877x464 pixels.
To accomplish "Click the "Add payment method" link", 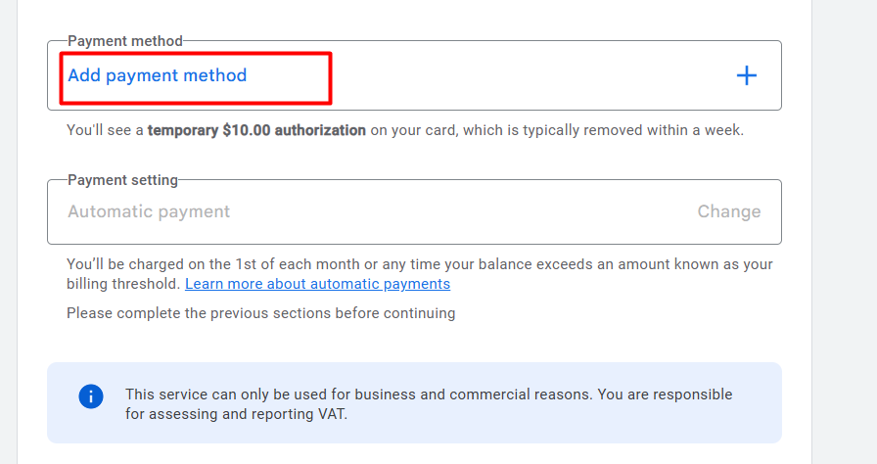I will 158,75.
